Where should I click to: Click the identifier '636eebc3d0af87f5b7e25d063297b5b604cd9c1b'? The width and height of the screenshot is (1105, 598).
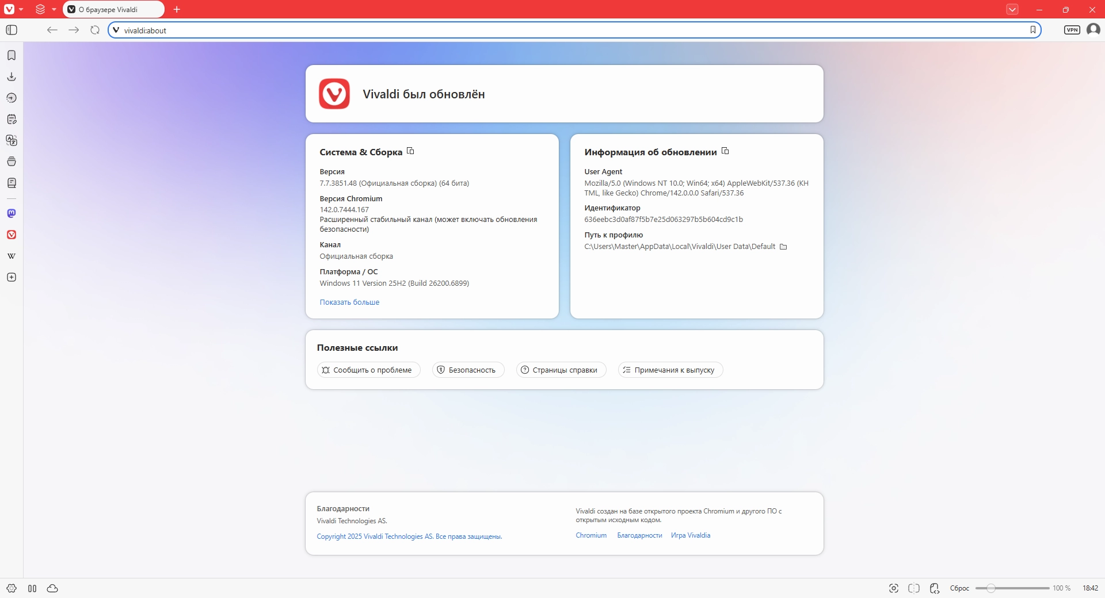point(664,220)
